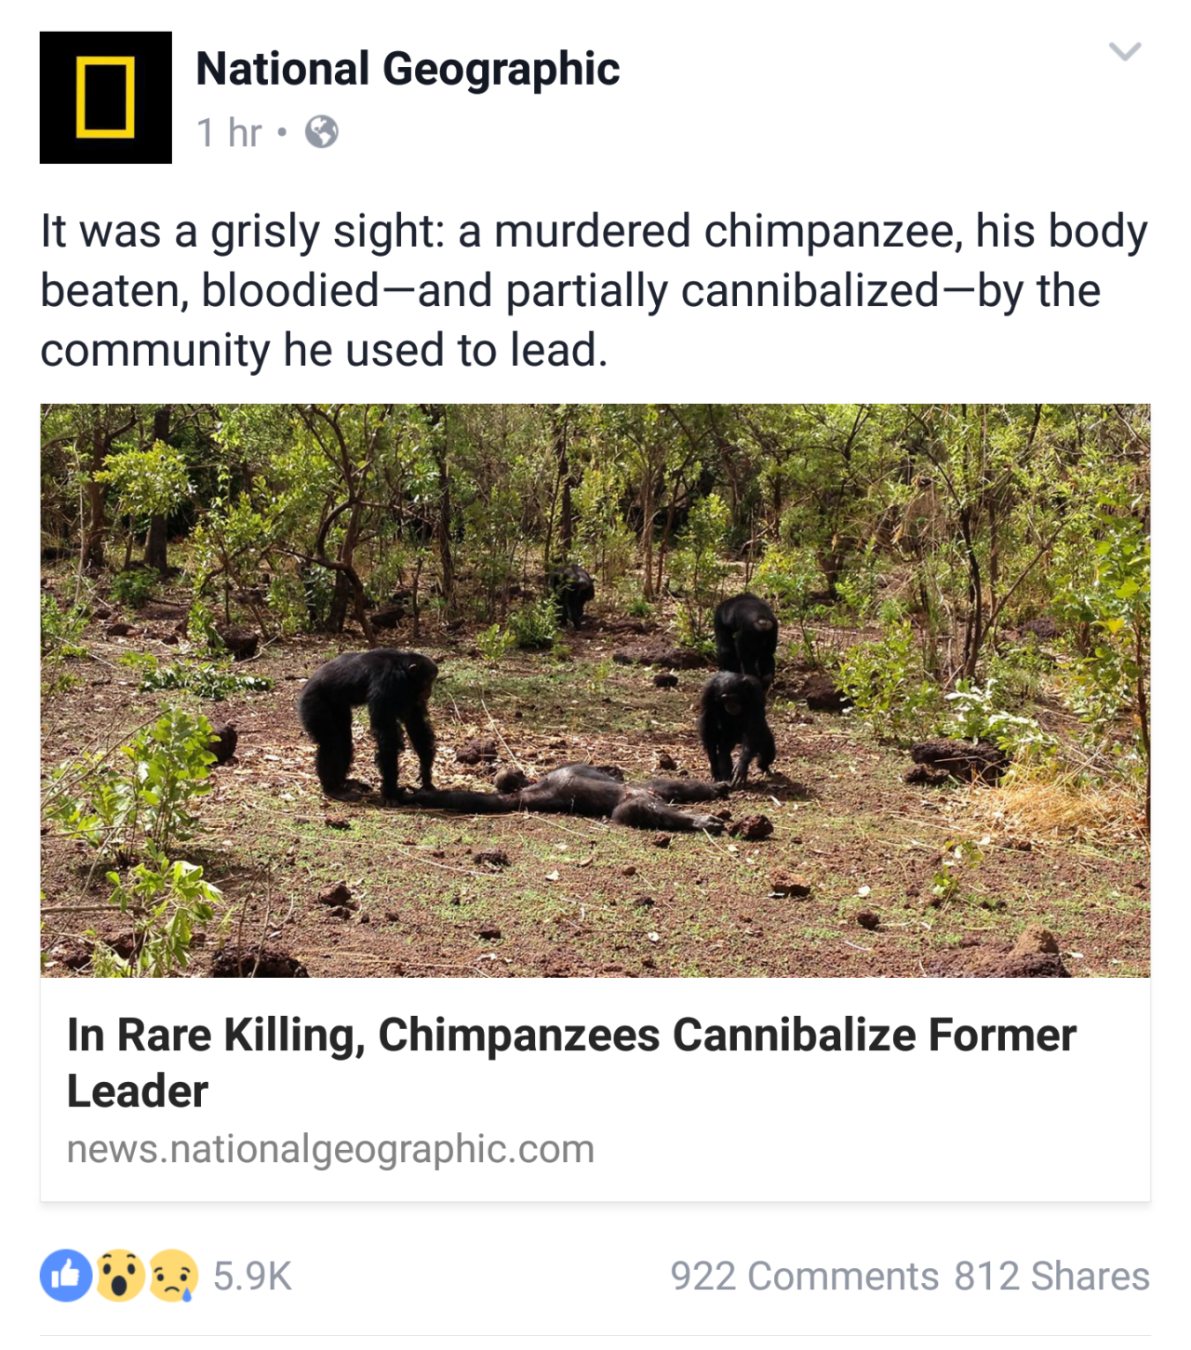Click the news.nationalgeographic.com source domain
Image resolution: width=1191 pixels, height=1350 pixels.
tap(330, 1149)
